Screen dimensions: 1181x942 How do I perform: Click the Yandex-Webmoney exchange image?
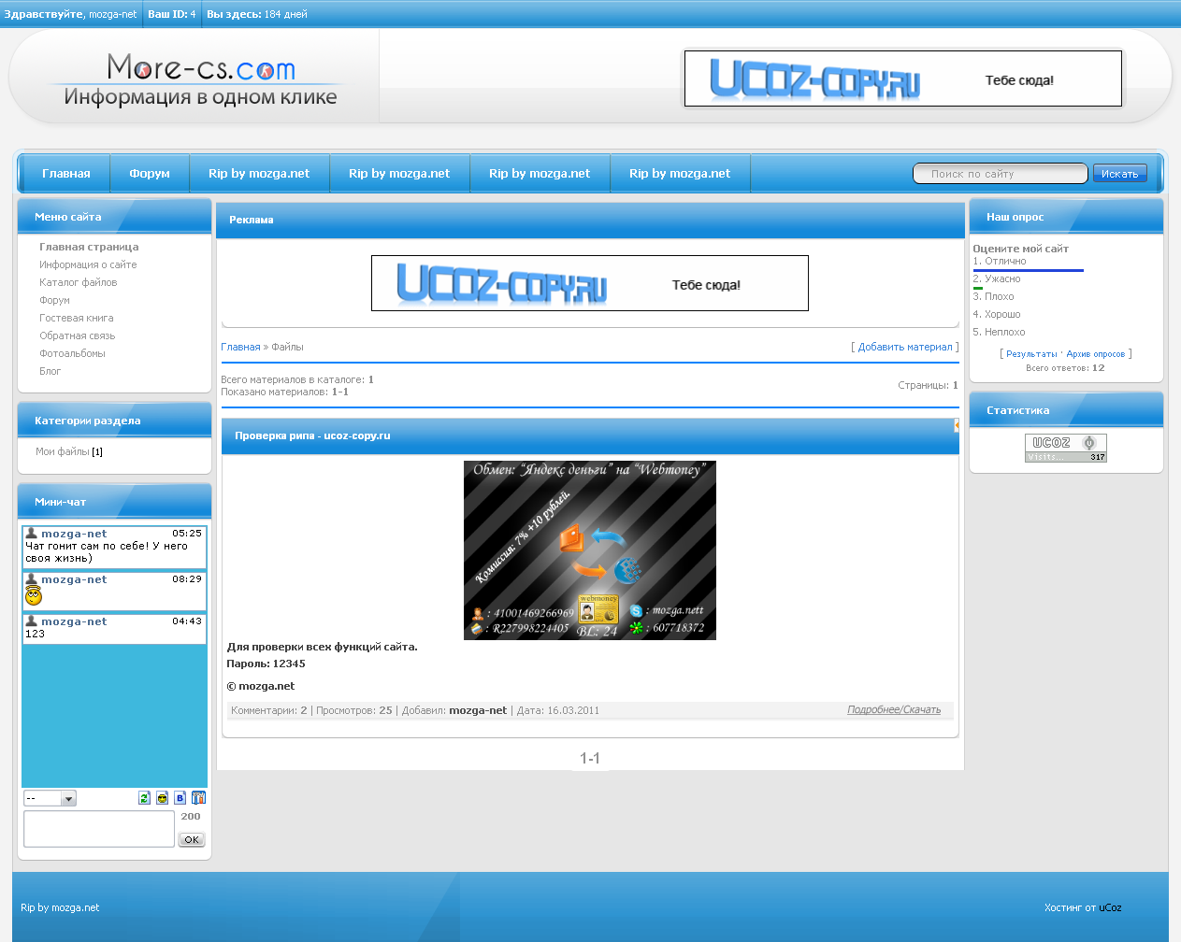(x=590, y=550)
